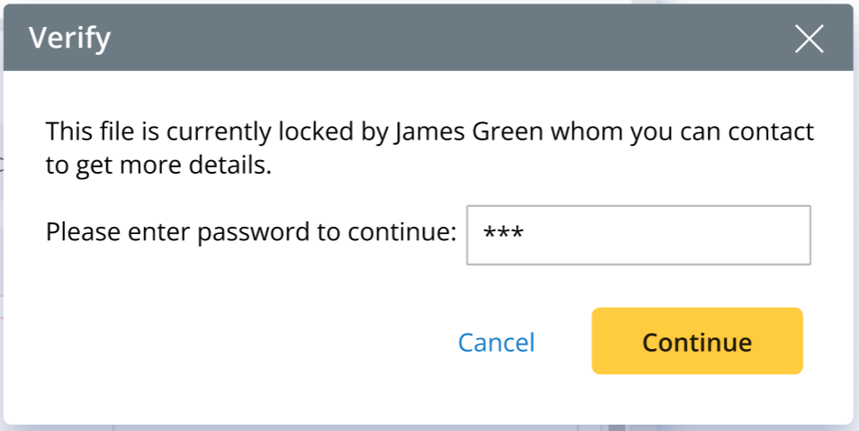The height and width of the screenshot is (431, 859).
Task: Click the password input field
Action: coord(637,235)
